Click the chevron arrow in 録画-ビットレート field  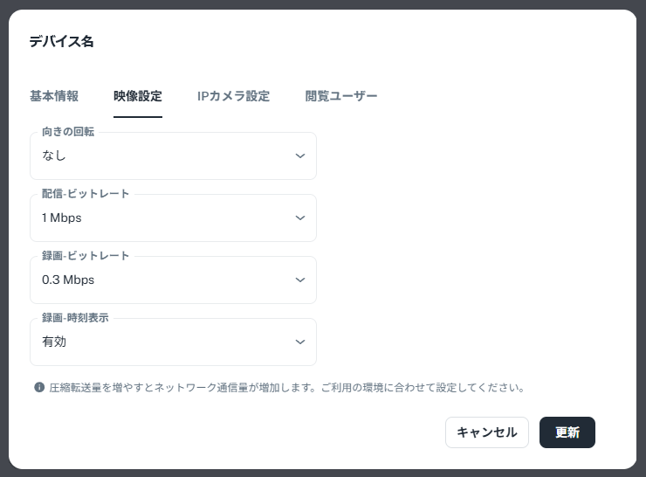coord(300,280)
